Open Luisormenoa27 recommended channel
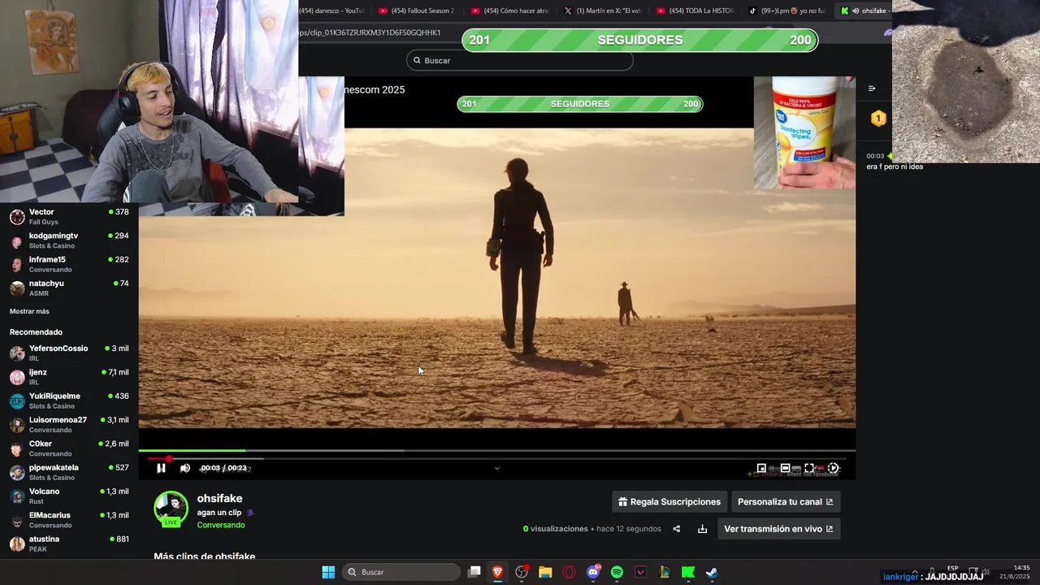Screen dimensions: 1040x585 (x=69, y=424)
